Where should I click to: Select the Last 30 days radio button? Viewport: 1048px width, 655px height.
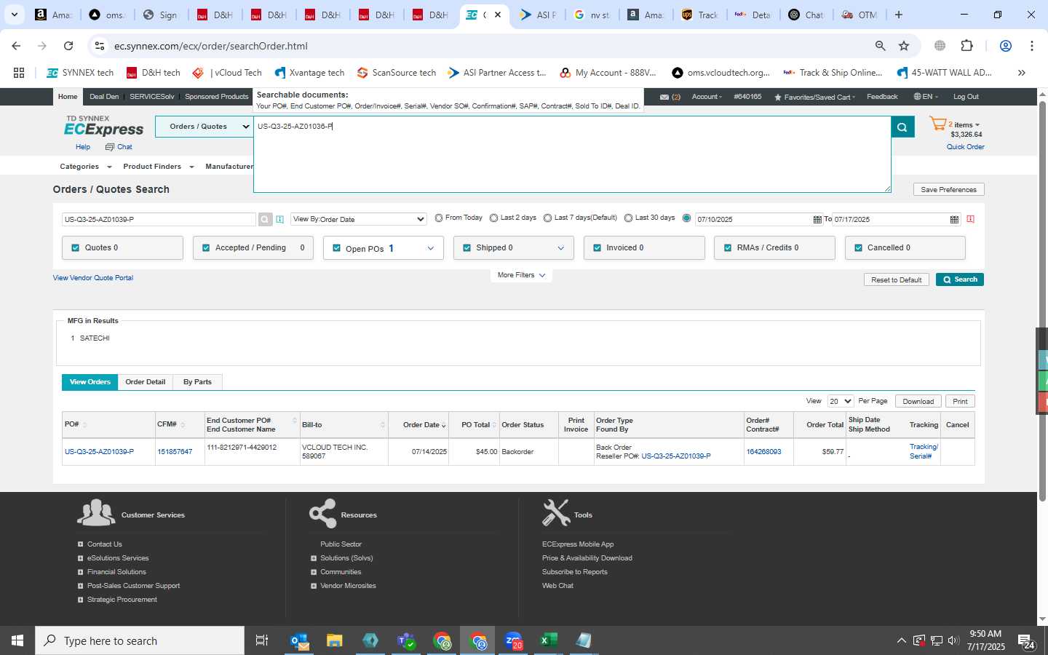click(628, 218)
